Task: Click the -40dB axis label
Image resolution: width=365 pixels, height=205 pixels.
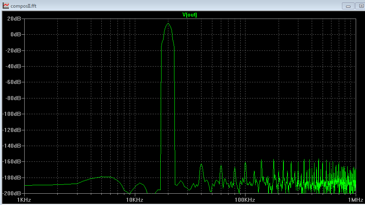Action: tap(13, 66)
